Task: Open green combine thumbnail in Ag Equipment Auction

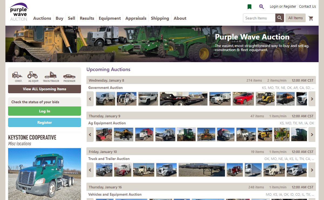Action: 186,135
